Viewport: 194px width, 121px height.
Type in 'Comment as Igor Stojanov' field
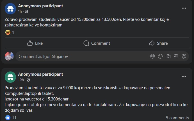click(x=81, y=56)
